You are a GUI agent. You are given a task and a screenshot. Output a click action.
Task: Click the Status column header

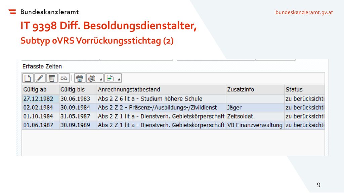(x=304, y=89)
